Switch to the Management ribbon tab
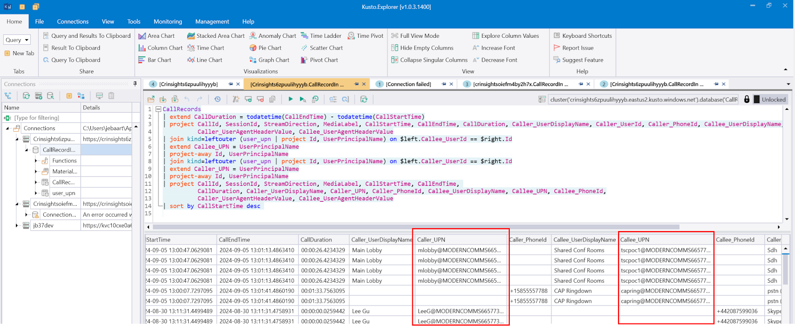This screenshot has width=795, height=326. (212, 21)
